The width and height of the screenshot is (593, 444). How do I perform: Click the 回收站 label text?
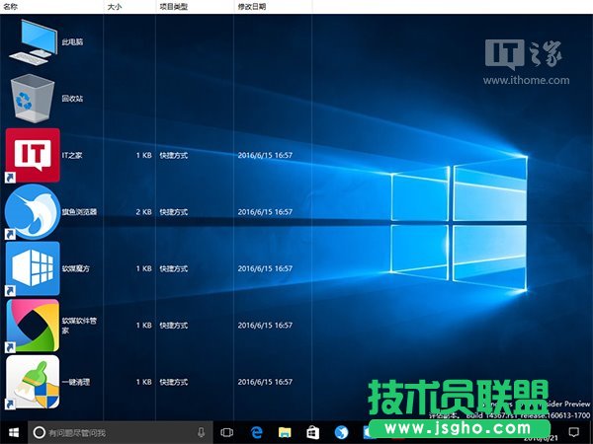[x=72, y=99]
